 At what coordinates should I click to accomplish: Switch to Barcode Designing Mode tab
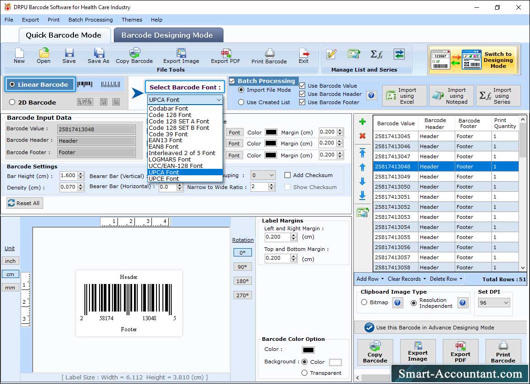click(x=168, y=35)
